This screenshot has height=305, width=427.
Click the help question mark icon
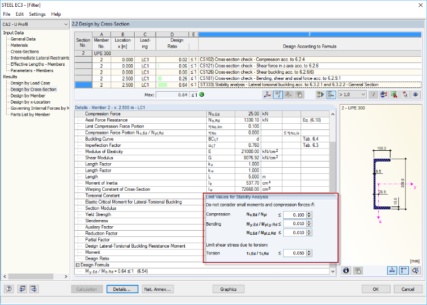pyautogui.click(x=9, y=289)
